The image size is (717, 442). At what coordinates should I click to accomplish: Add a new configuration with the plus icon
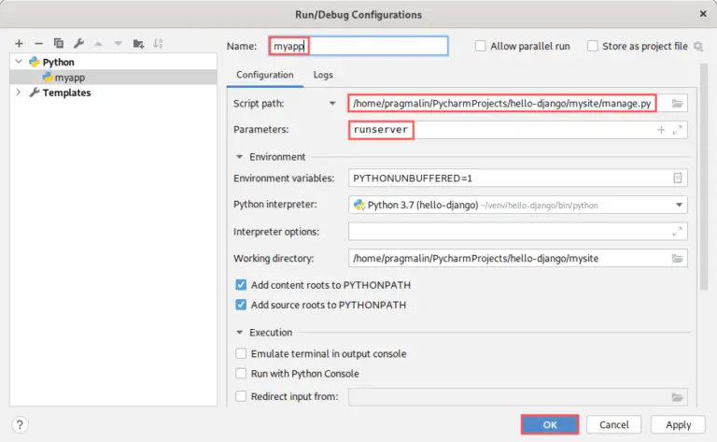(19, 44)
